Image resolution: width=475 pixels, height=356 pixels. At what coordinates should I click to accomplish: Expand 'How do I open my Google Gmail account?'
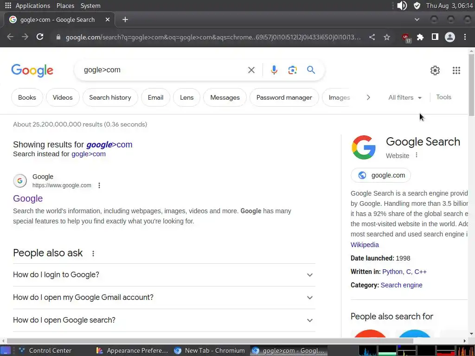click(x=164, y=297)
